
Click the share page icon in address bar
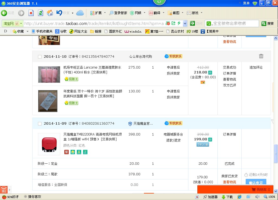click(x=173, y=23)
